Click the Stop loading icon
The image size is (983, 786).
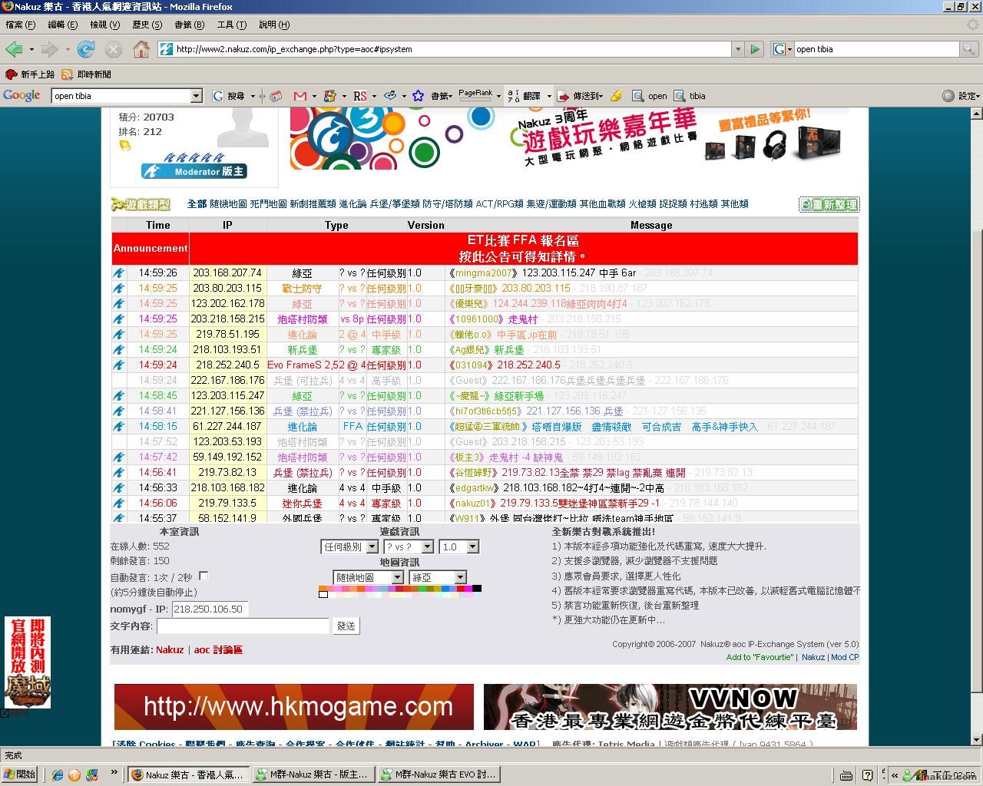[x=114, y=49]
